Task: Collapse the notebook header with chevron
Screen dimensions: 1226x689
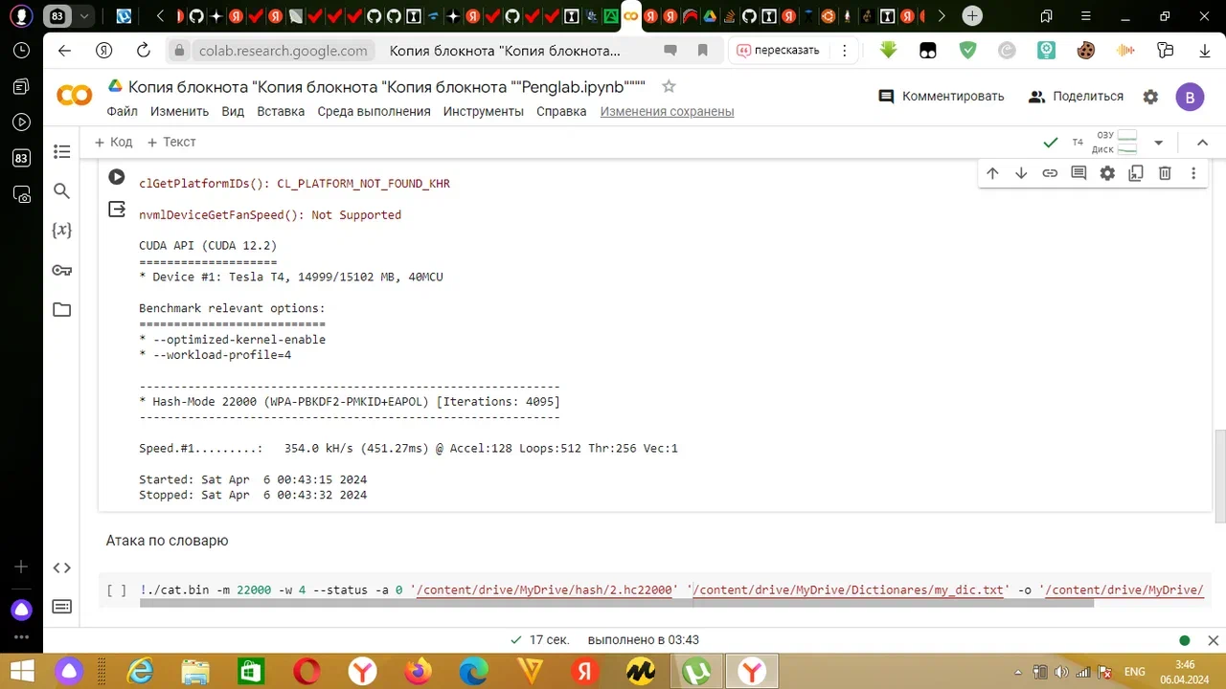Action: (x=1202, y=142)
